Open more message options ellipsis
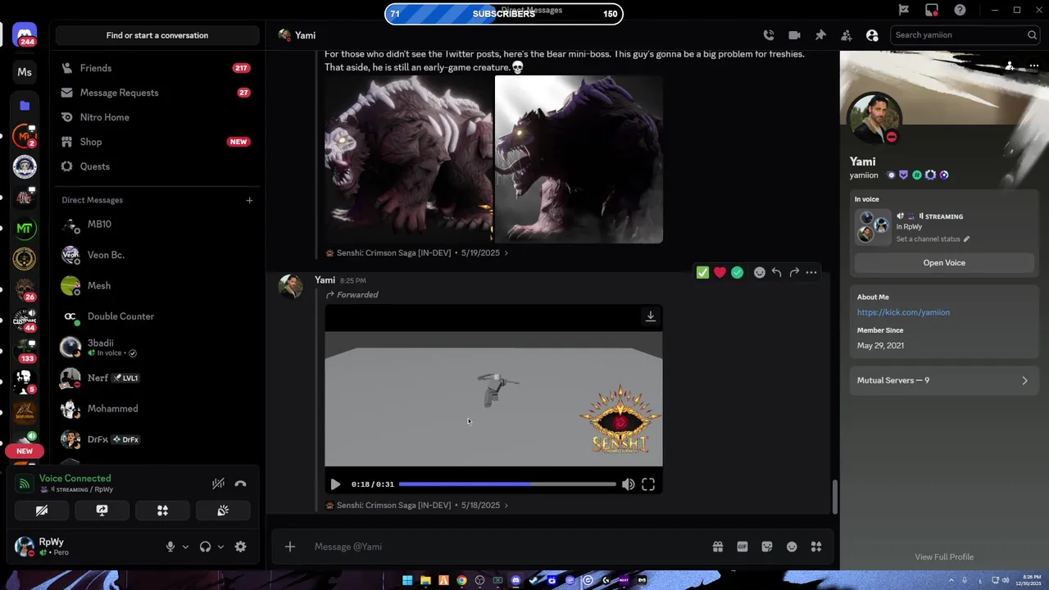This screenshot has height=590, width=1049. 811,273
